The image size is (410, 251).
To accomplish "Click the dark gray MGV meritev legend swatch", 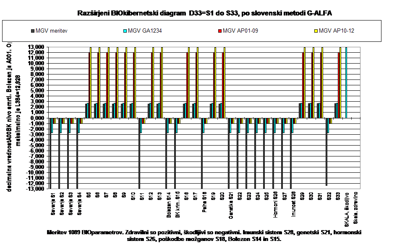I will 33,31.
